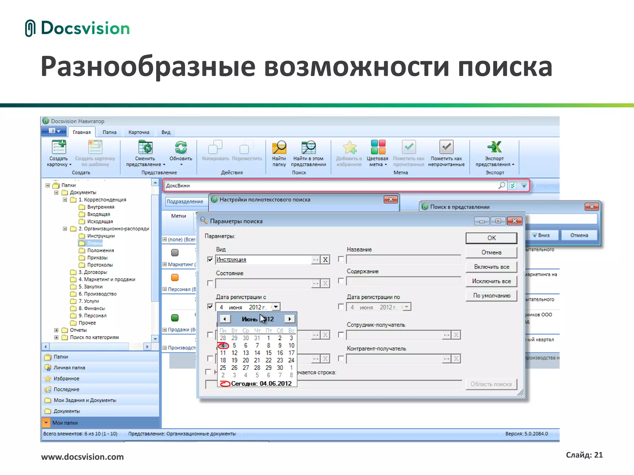Viewport: 634px width, 475px height.
Task: Enable the Контрагент-получатель checkbox
Action: (x=341, y=358)
